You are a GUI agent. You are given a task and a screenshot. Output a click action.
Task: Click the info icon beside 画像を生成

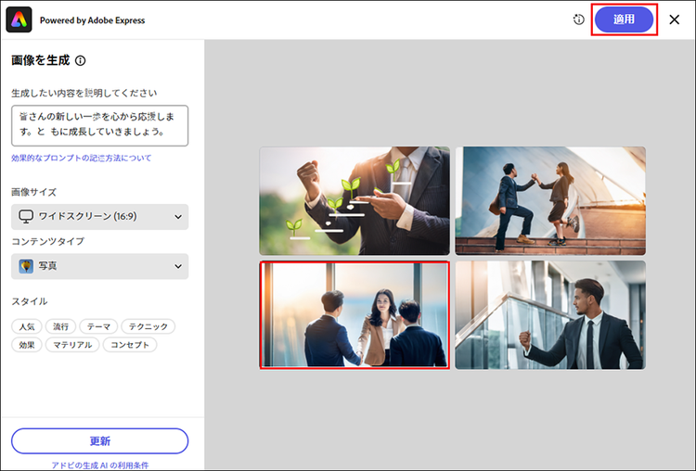coord(81,61)
